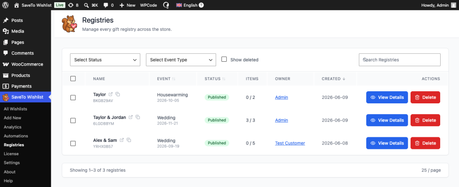Open the Select Event Type dropdown
This screenshot has height=187, width=459.
coord(181,59)
